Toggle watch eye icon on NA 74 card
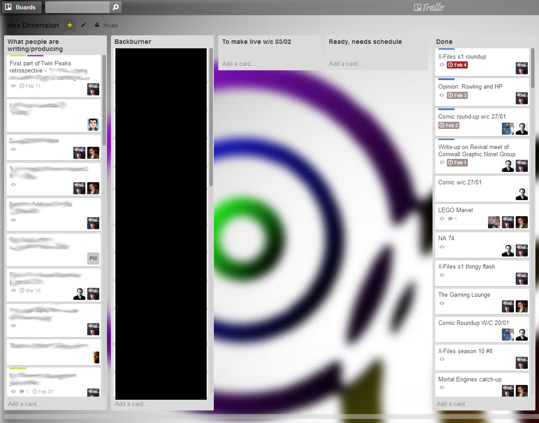539x423 pixels. (442, 247)
